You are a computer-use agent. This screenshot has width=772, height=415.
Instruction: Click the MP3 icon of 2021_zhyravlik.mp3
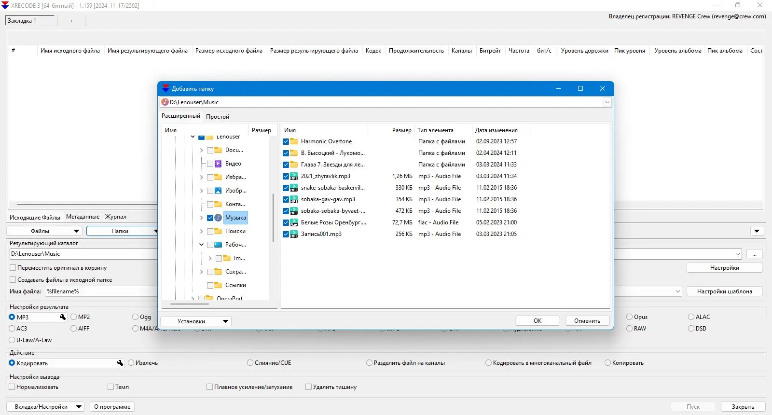coord(294,176)
